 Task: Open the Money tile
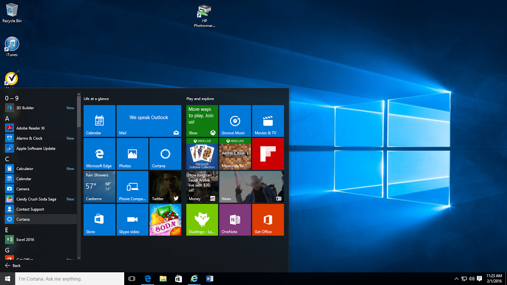click(x=202, y=187)
